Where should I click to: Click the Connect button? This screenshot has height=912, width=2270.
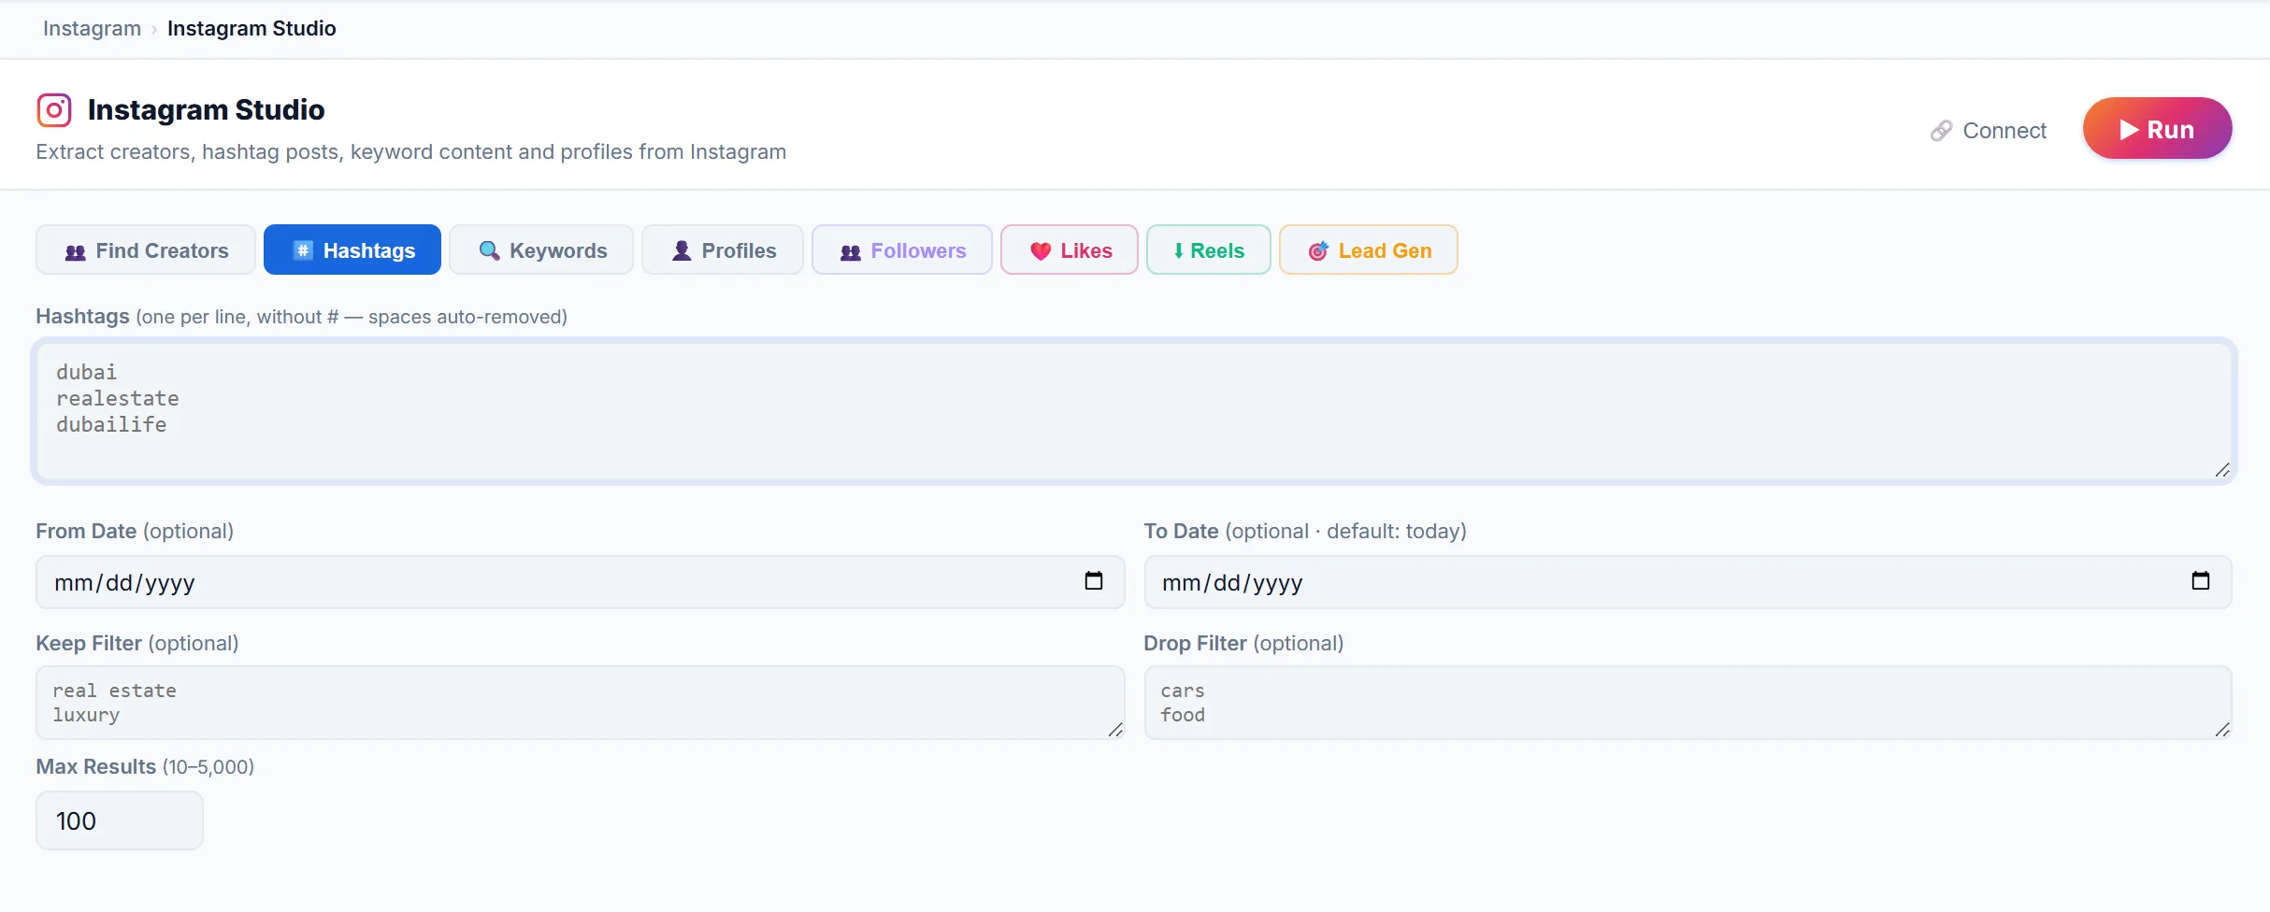(x=1989, y=131)
